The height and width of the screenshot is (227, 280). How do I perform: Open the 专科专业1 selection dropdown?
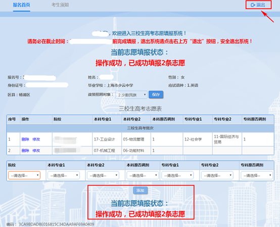pyautogui.click(x=177, y=175)
